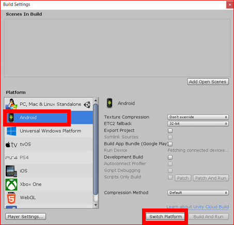Image resolution: width=234 pixels, height=225 pixels.
Task: Toggle the Autoconnect Profiler checkbox
Action: pos(170,164)
